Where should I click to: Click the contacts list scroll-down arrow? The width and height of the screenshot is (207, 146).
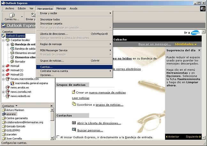52,138
